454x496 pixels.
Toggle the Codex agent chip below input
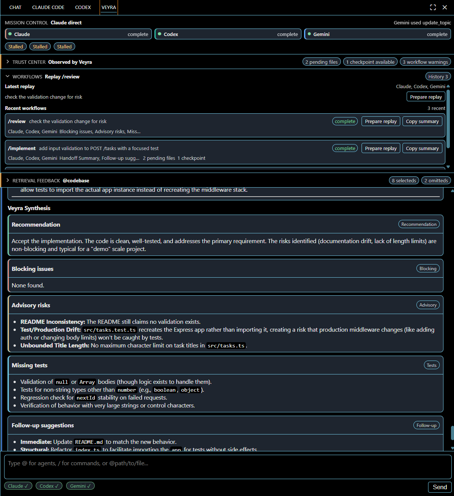click(x=49, y=486)
